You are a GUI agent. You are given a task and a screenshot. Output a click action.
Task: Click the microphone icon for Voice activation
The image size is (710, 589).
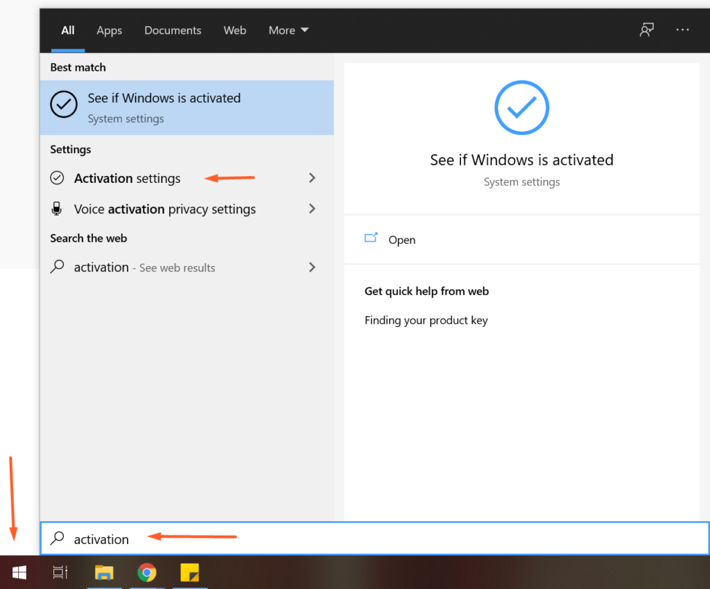(57, 209)
